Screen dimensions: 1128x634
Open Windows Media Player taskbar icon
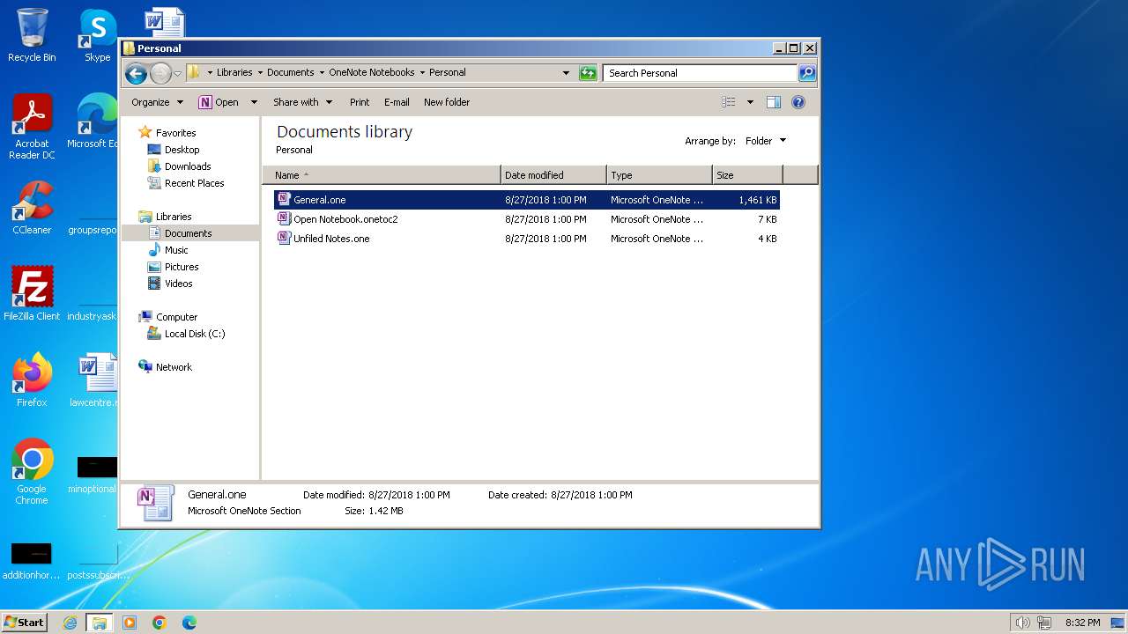click(x=130, y=623)
